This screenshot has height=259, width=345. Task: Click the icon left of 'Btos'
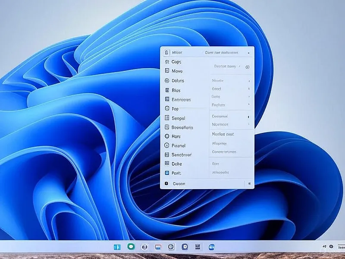[167, 90]
